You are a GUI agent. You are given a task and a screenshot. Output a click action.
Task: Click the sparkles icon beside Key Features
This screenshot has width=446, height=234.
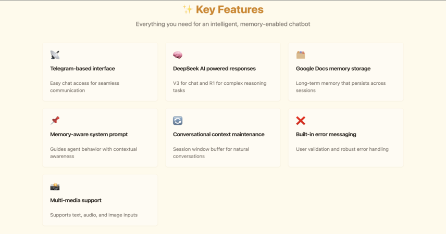[188, 10]
